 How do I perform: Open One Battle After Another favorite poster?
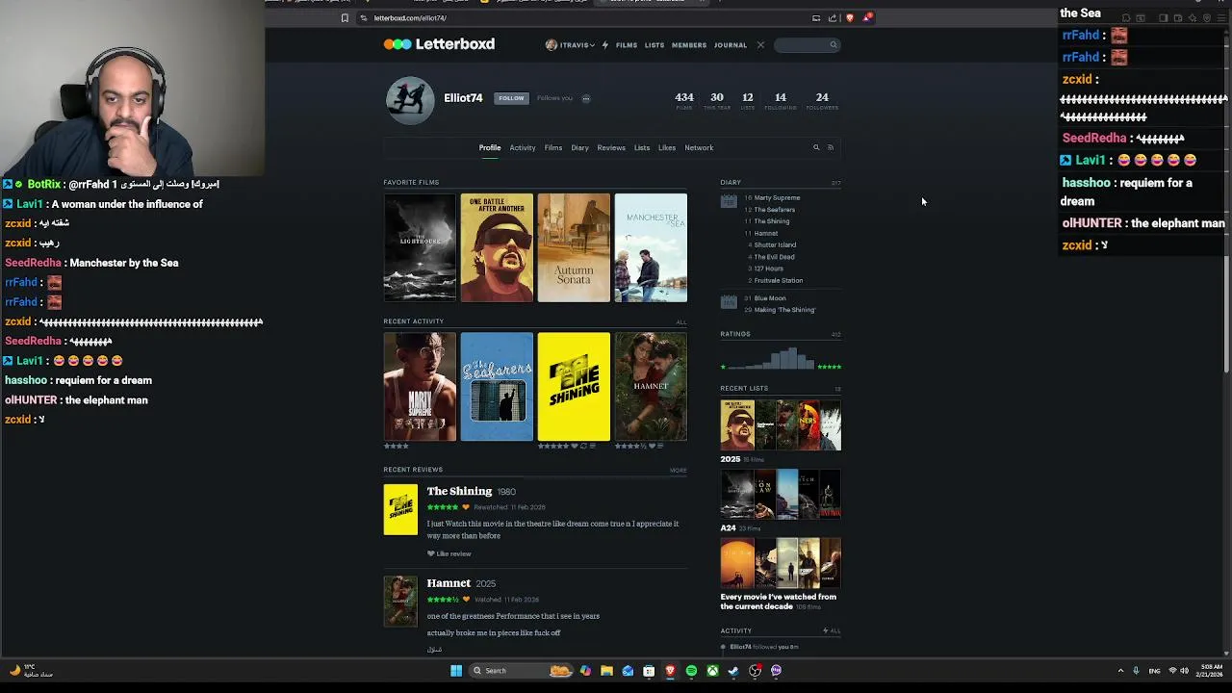[497, 247]
